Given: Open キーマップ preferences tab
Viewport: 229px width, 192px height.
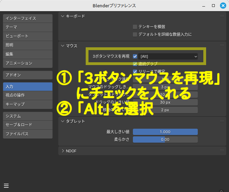Looking at the screenshot, I should (x=28, y=104).
